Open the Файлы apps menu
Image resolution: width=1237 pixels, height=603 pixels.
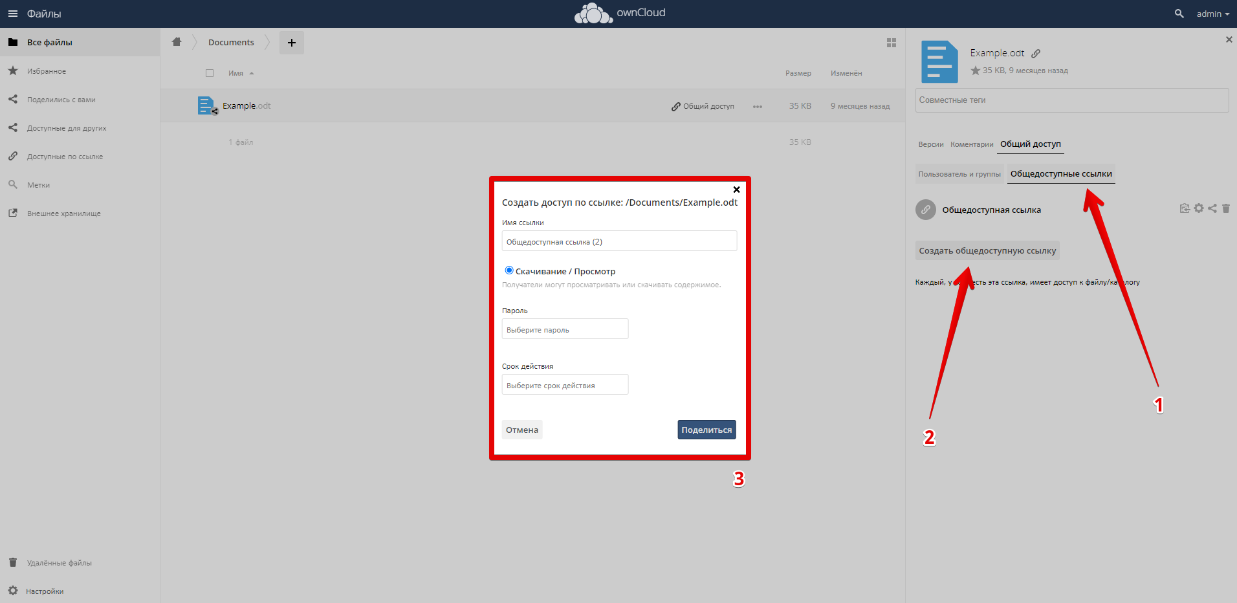pos(35,14)
